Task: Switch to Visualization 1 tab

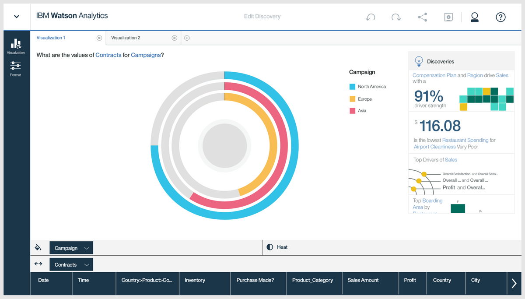Action: pos(51,38)
